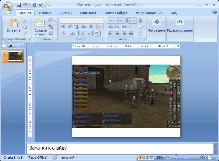
Task: Toggle bold Ж formatting
Action: pos(63,27)
